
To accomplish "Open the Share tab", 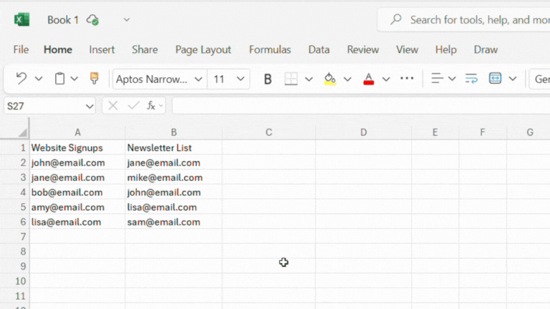I will click(145, 50).
